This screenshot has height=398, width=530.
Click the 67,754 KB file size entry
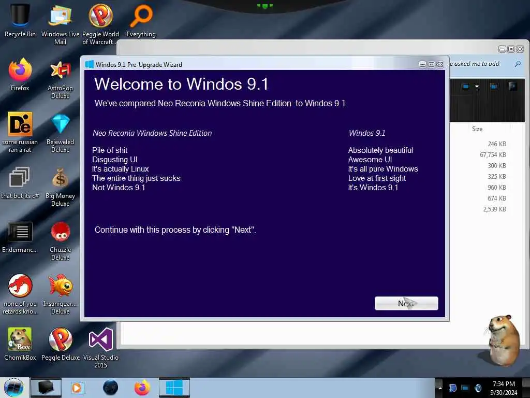tap(493, 154)
